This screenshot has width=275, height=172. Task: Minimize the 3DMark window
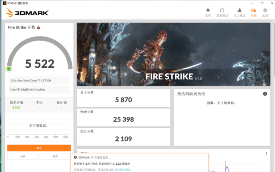click(252, 3)
